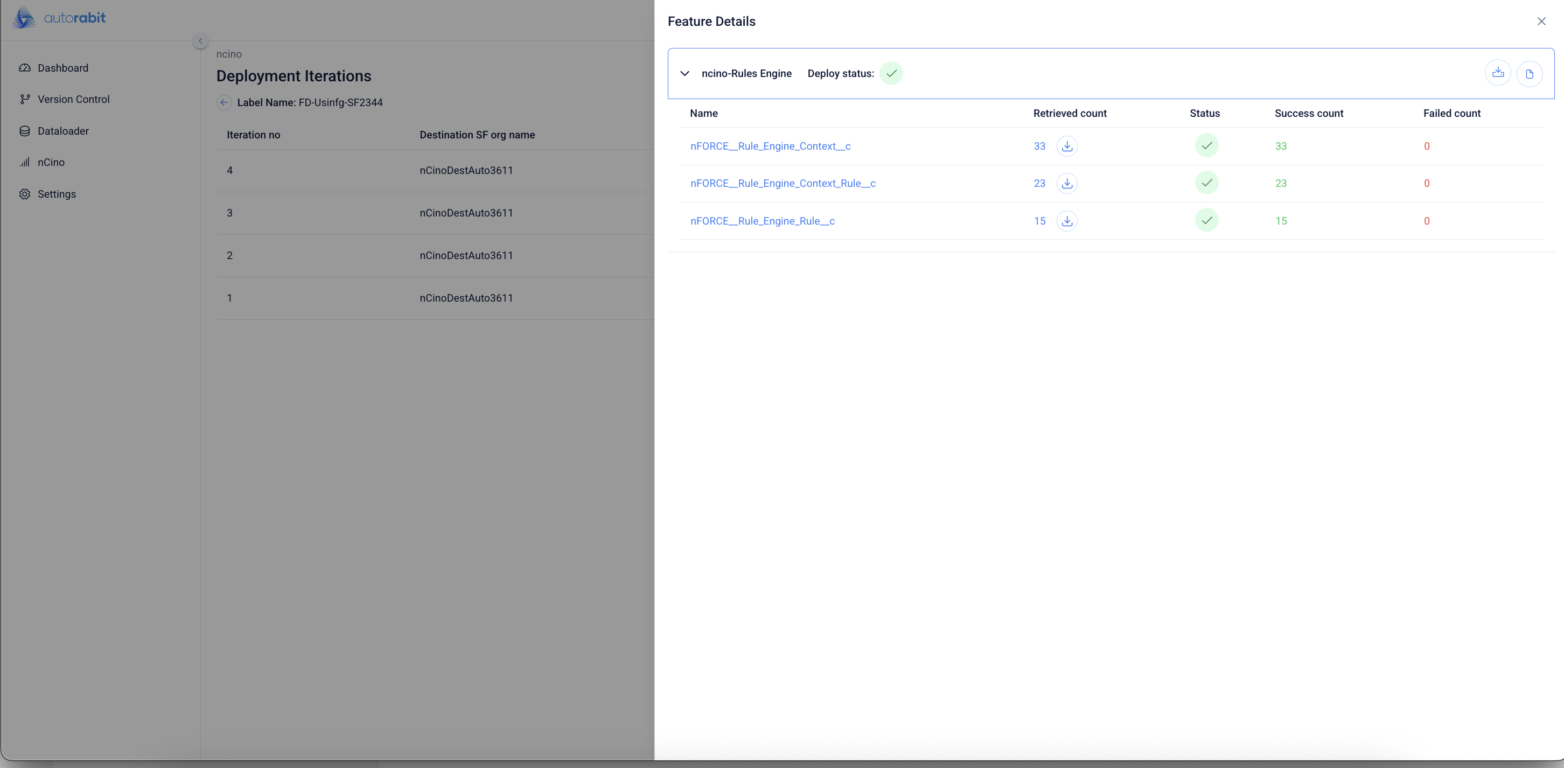Close the Feature Details panel
1564x768 pixels.
click(1541, 21)
